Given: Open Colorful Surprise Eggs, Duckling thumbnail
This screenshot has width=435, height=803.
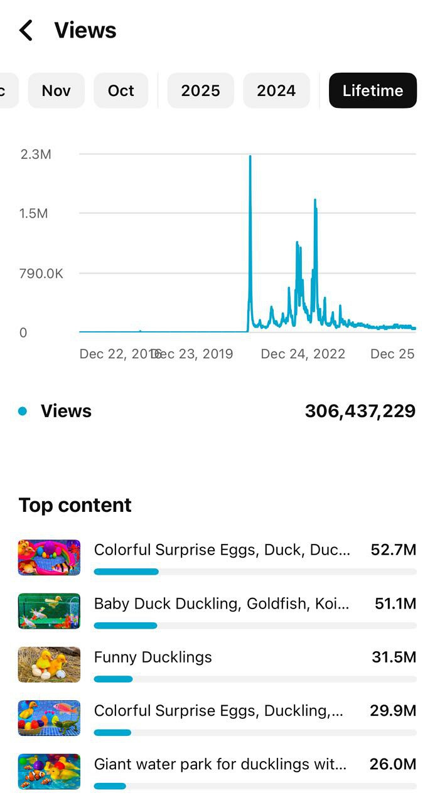Looking at the screenshot, I should pos(49,718).
